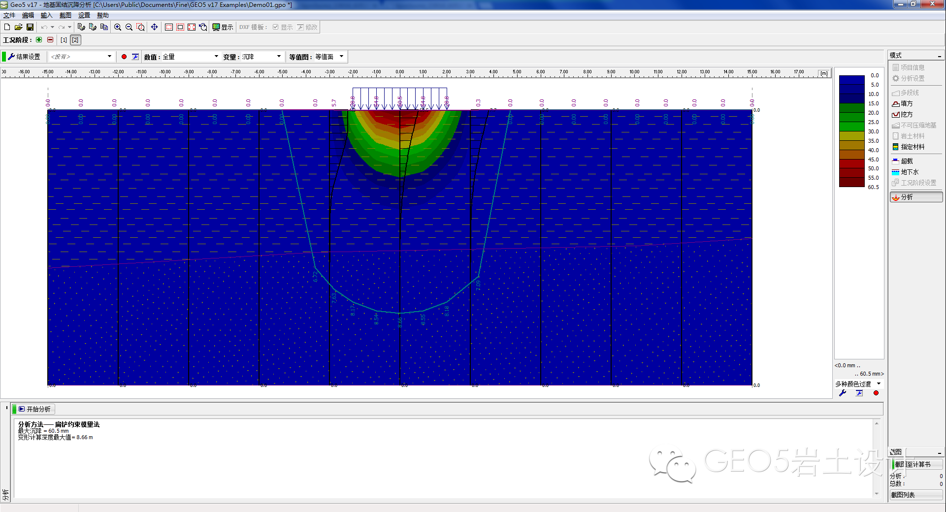
Task: Open the 截图 menu in the menu bar
Action: [x=65, y=15]
